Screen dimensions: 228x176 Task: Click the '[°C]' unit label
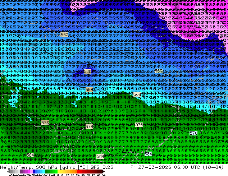[83, 167]
